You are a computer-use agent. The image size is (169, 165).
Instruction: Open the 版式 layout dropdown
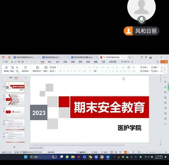[x=46, y=71]
